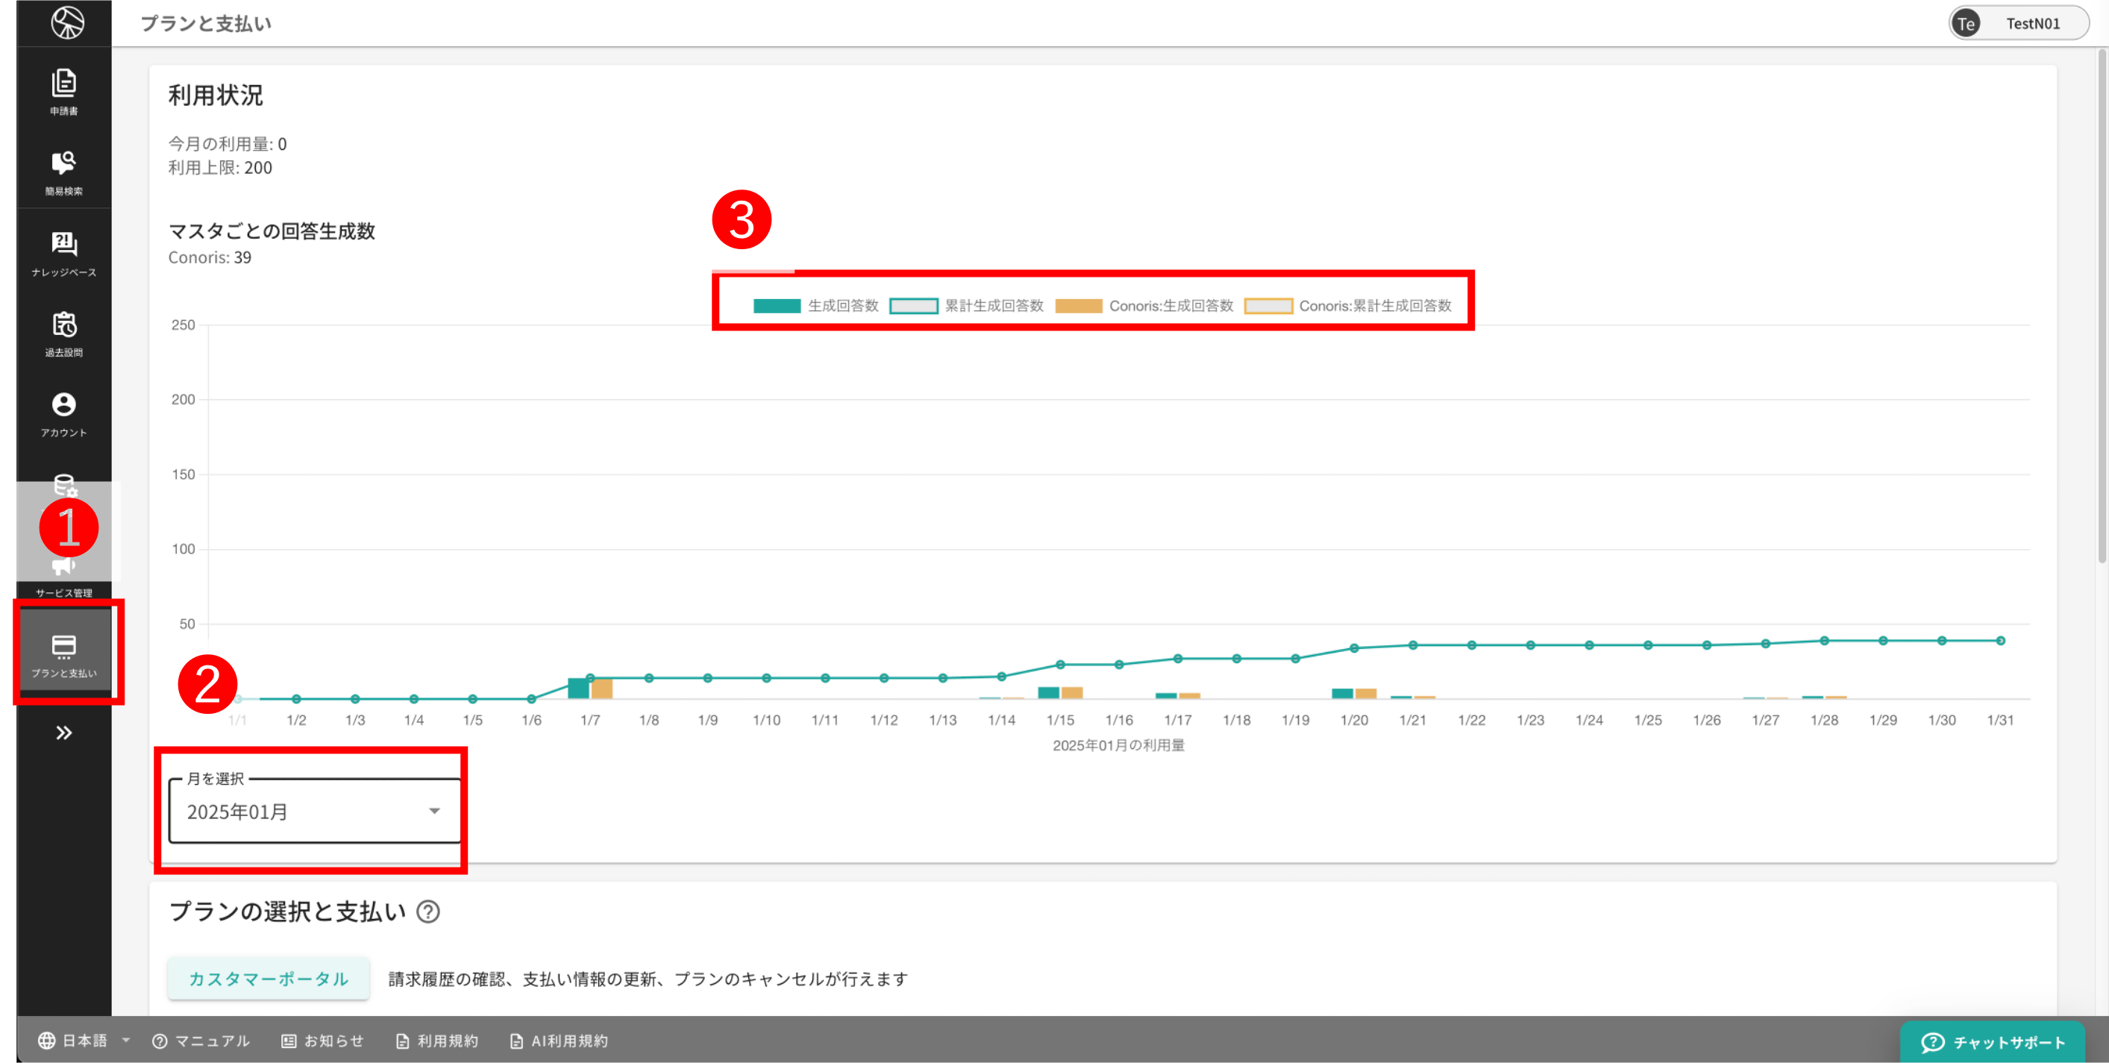Open the 簡易検索 sidebar icon
The height and width of the screenshot is (1063, 2109).
(x=64, y=171)
